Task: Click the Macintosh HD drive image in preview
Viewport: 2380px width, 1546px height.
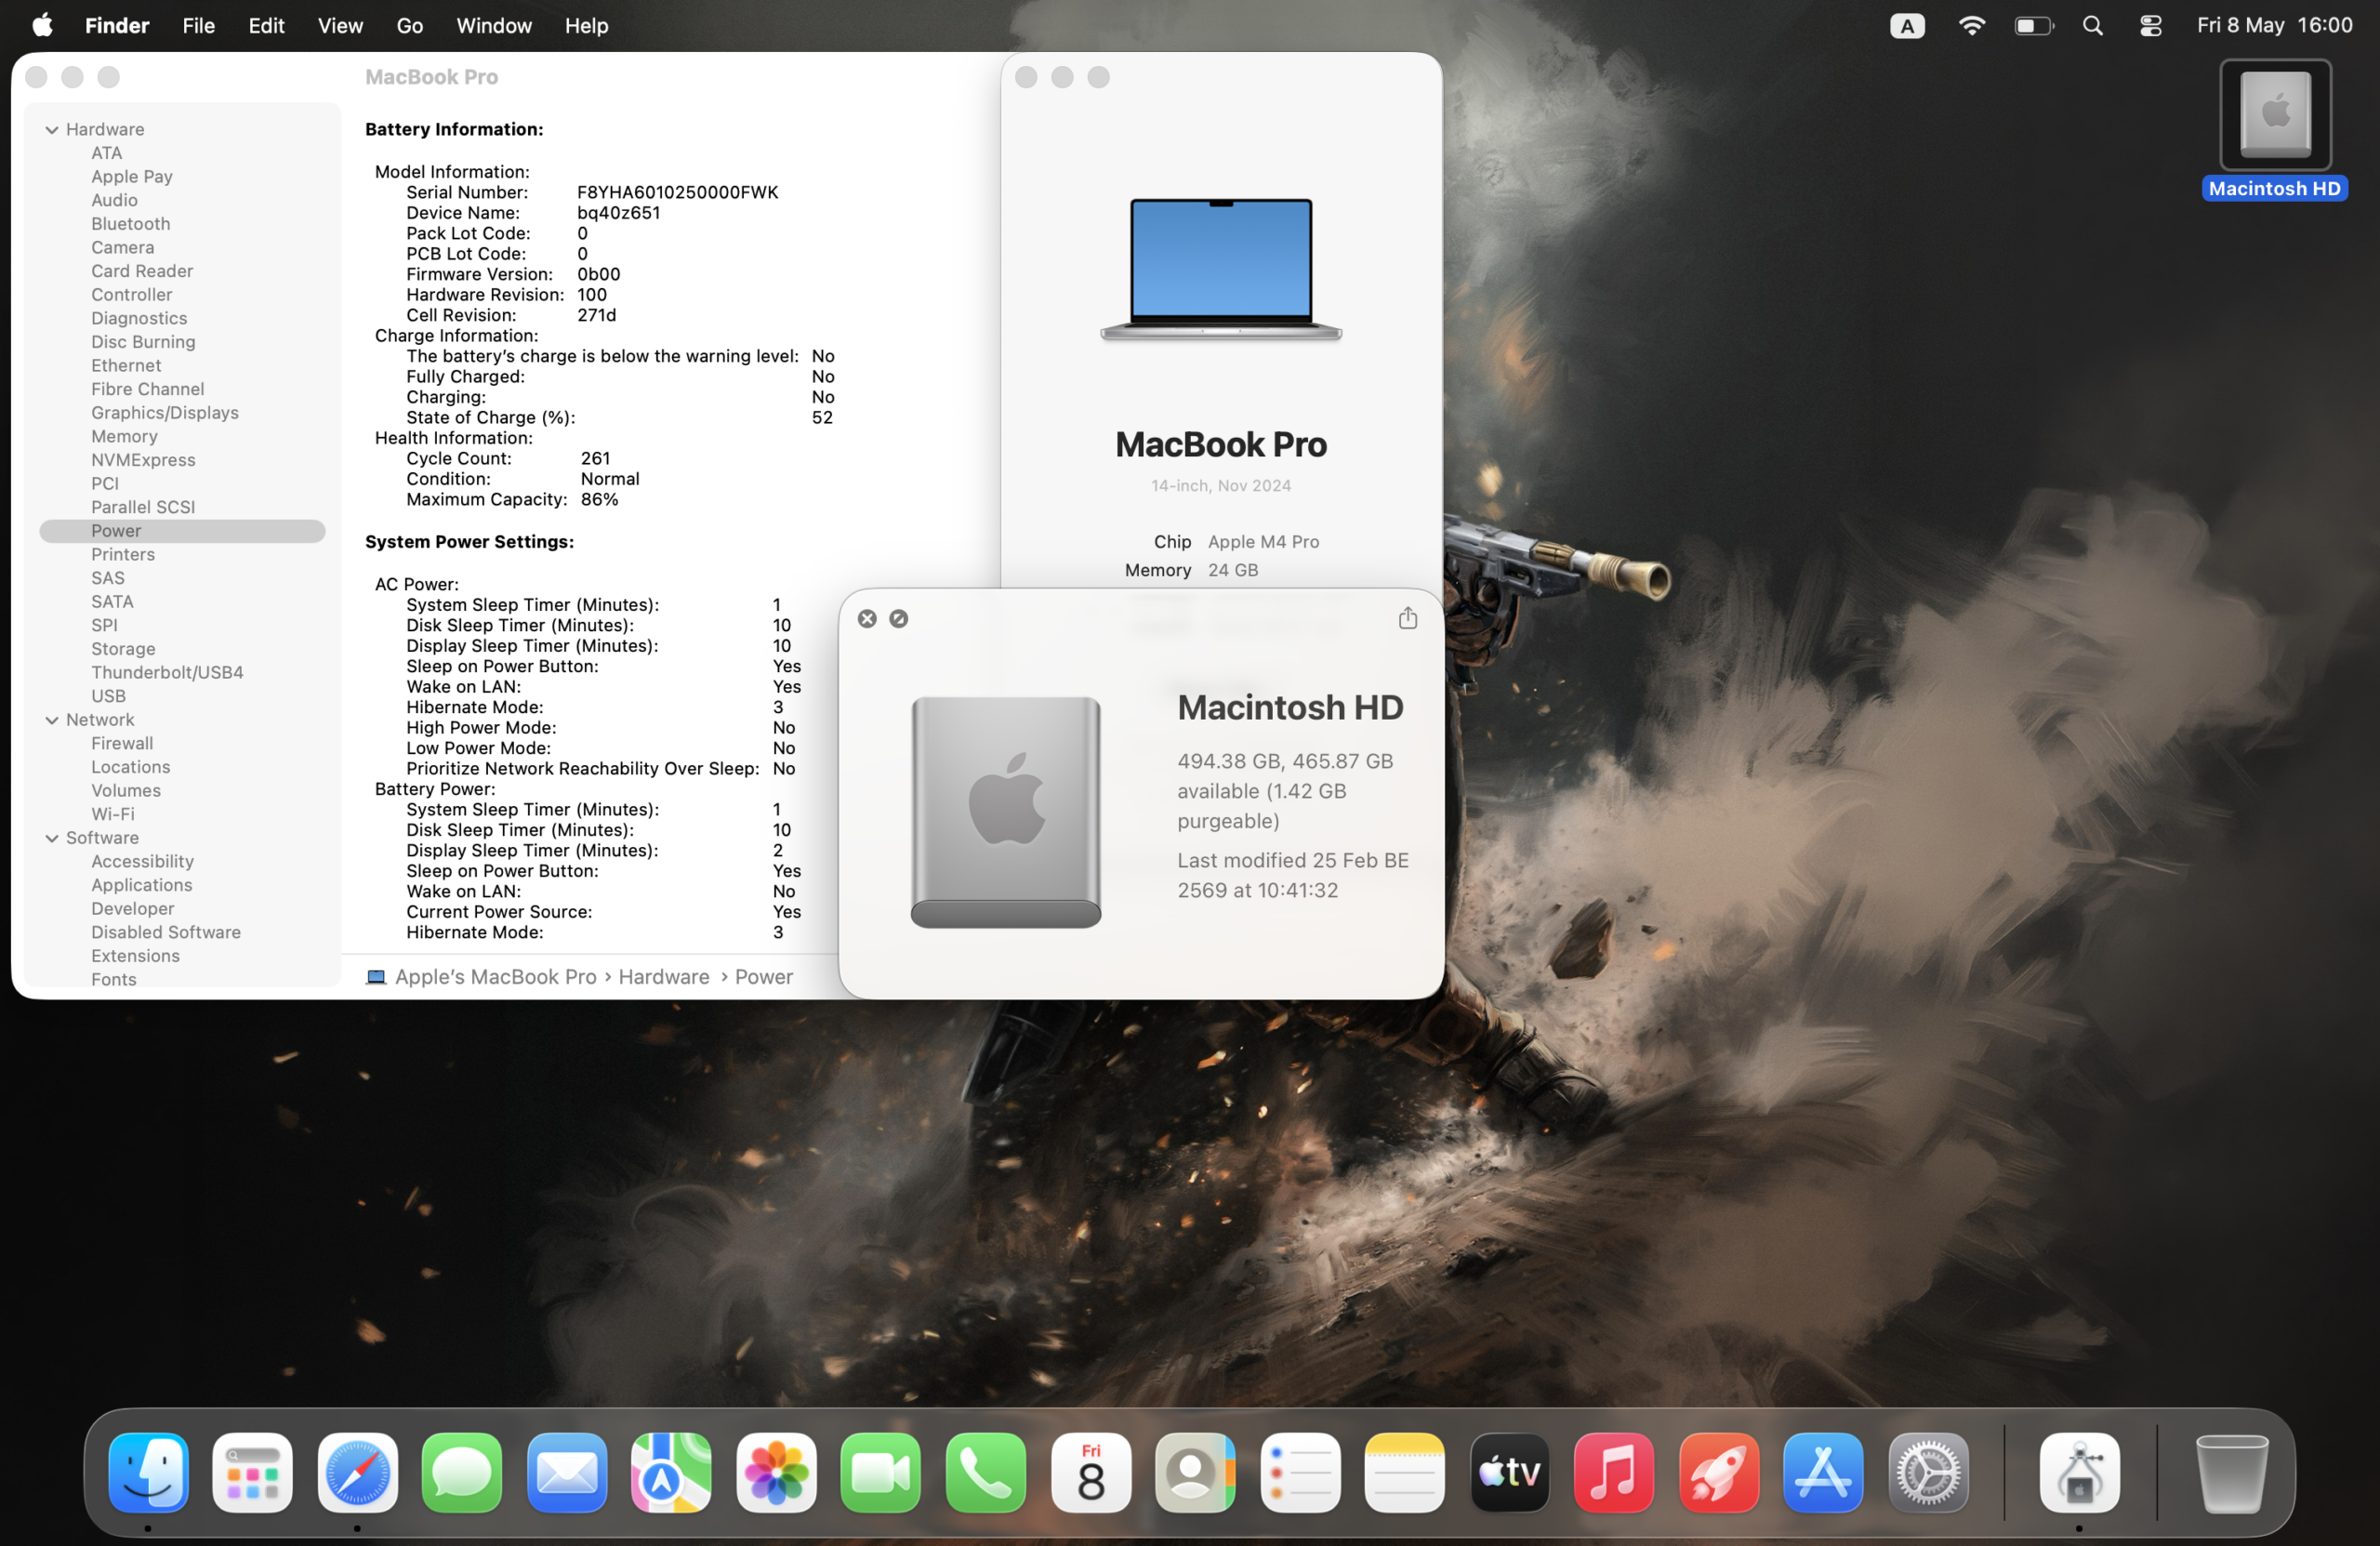Action: pyautogui.click(x=1005, y=812)
